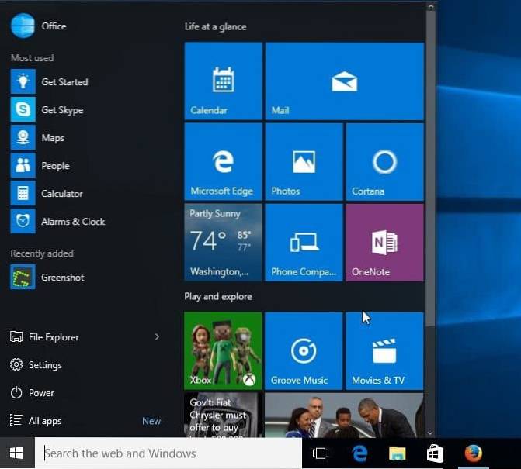Launch the Groove Music tile
Viewport: 521px width, 469px height.
[x=304, y=350]
